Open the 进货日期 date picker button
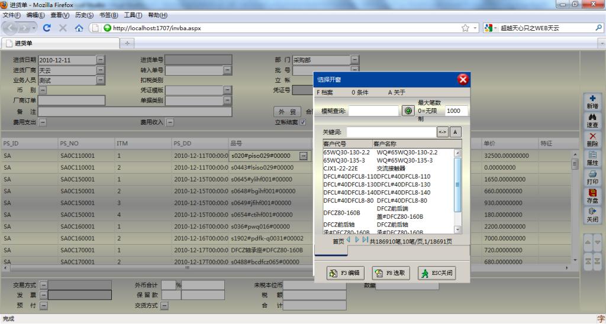This screenshot has height=324, width=606. (x=100, y=60)
